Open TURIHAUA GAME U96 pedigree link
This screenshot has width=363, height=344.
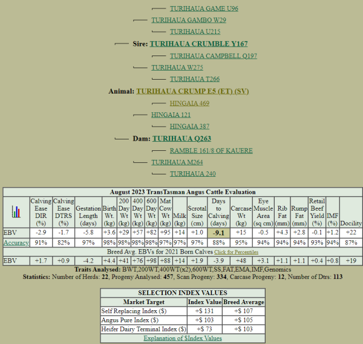point(204,8)
